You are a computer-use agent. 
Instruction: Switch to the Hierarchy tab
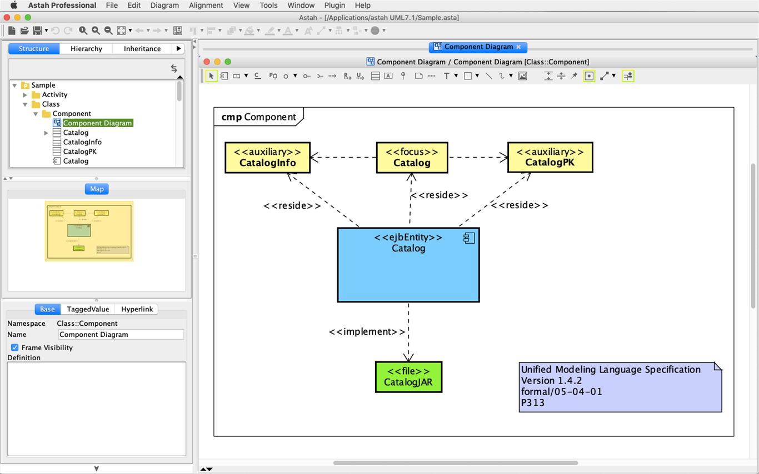[86, 49]
